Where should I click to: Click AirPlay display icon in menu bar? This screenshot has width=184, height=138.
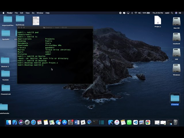(128, 13)
